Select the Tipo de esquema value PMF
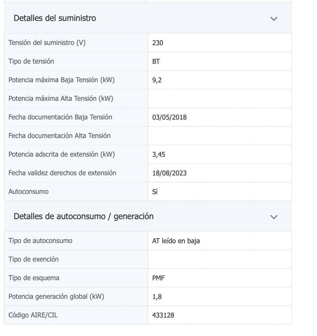This screenshot has width=317, height=336. [158, 278]
